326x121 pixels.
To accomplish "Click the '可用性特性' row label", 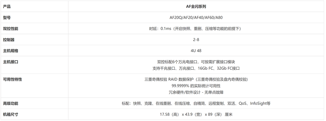I will tap(12, 79).
